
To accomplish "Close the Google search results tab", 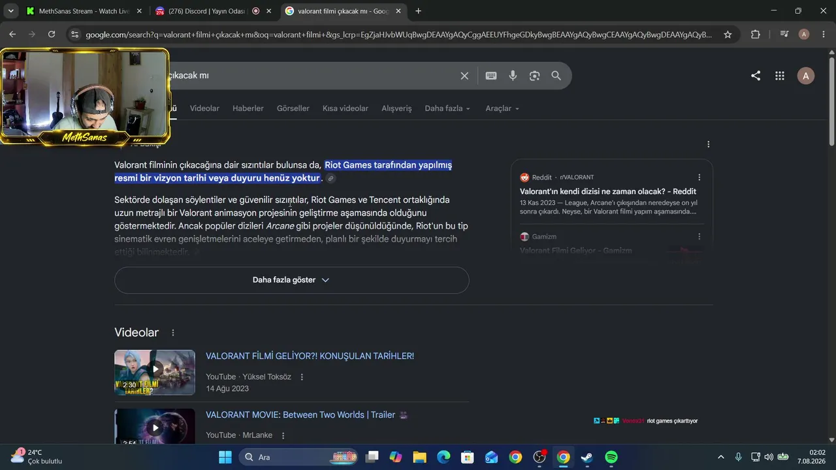I will point(398,11).
